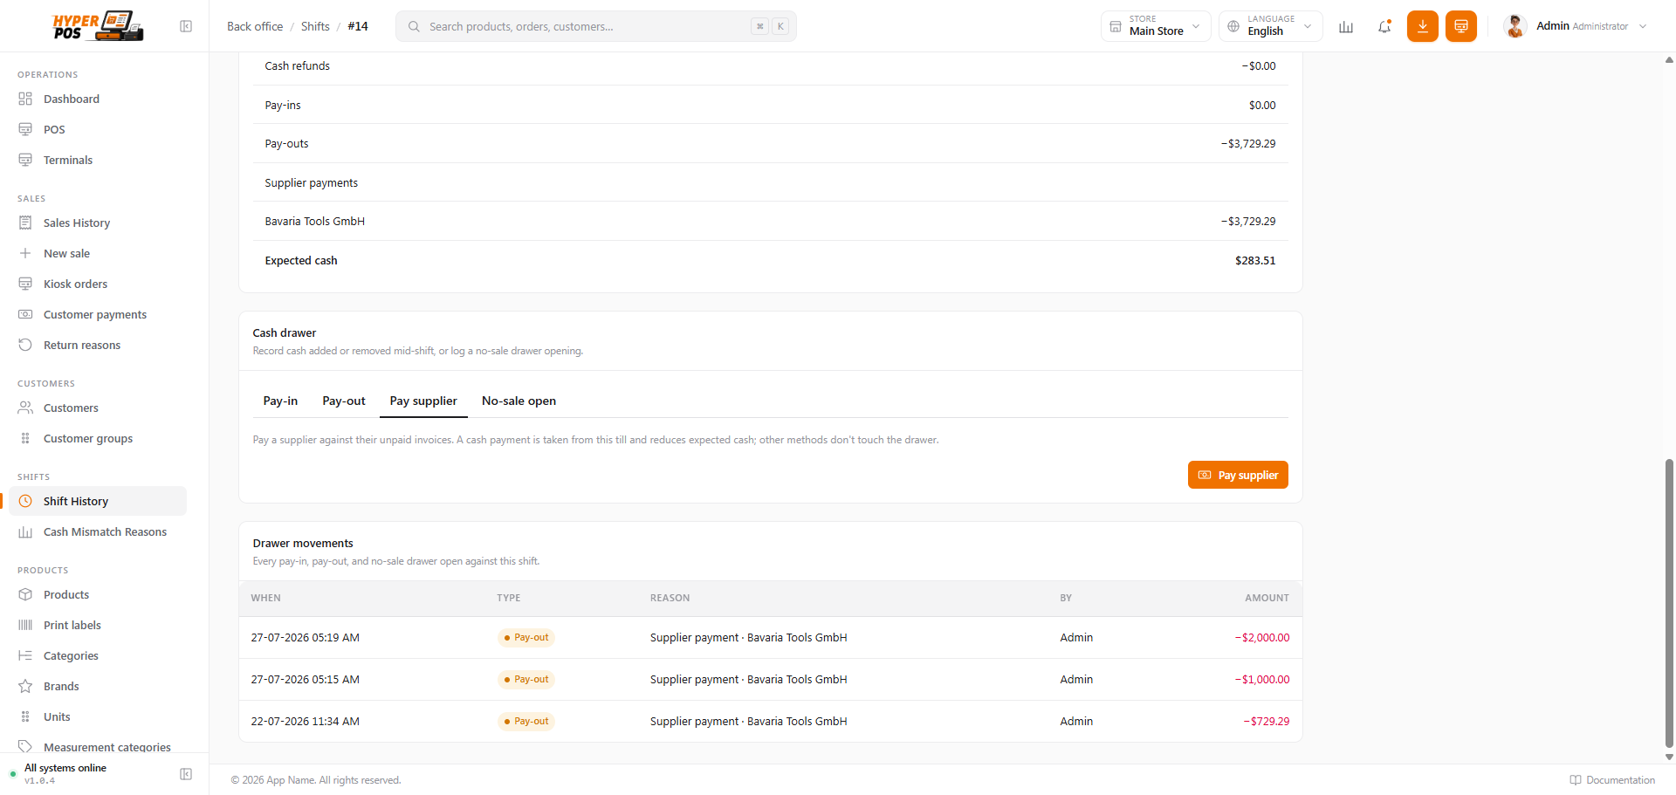Click the −$2,000.00 amount cell

pyautogui.click(x=1262, y=637)
